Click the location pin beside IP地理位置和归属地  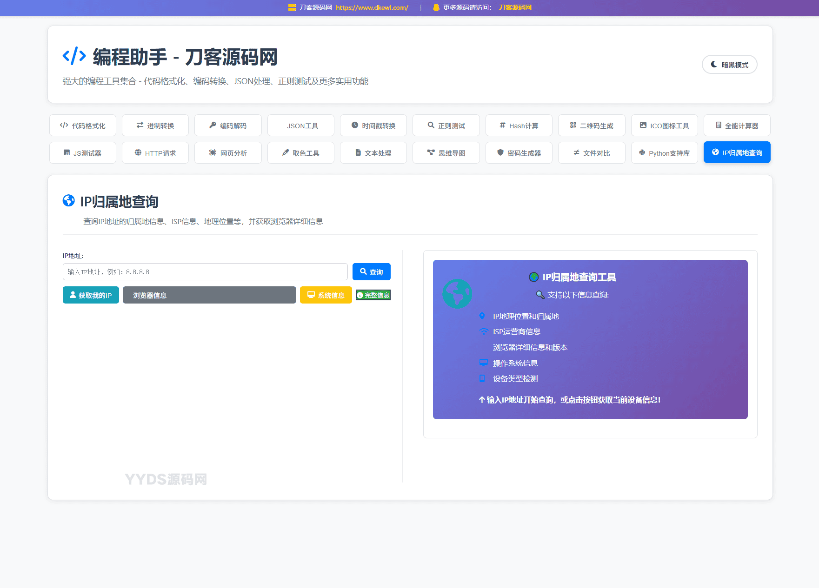pyautogui.click(x=482, y=316)
